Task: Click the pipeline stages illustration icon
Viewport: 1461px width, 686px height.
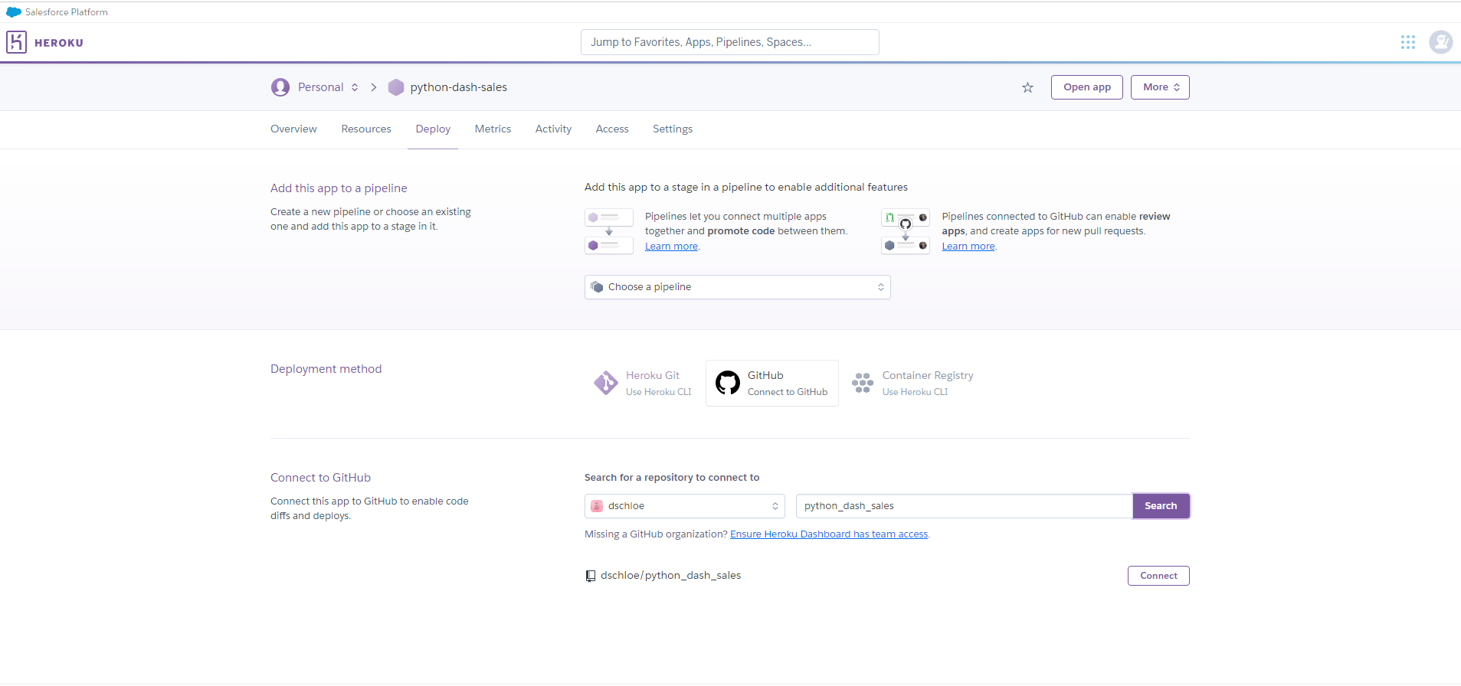Action: click(x=609, y=231)
